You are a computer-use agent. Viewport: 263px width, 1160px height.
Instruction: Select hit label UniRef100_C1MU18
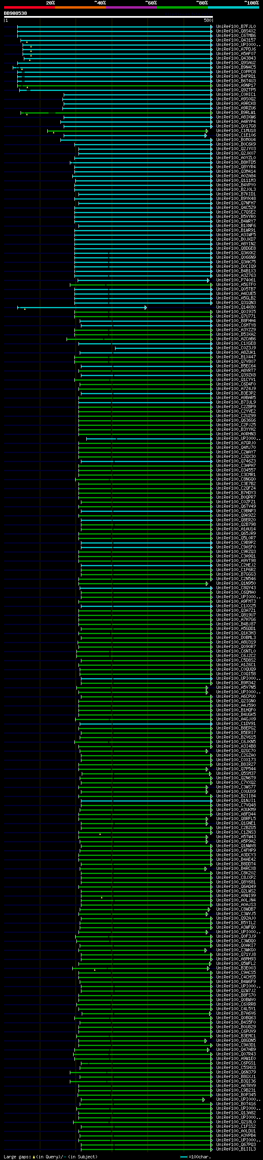click(235, 130)
